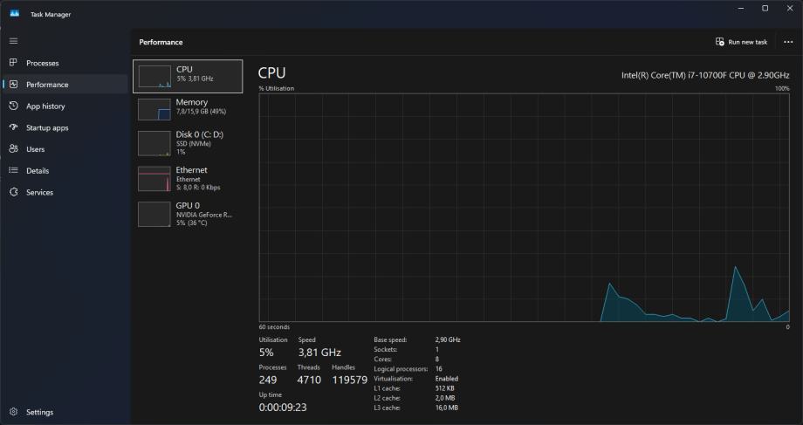The image size is (803, 425).
Task: Click the Details list icon
Action: (13, 170)
